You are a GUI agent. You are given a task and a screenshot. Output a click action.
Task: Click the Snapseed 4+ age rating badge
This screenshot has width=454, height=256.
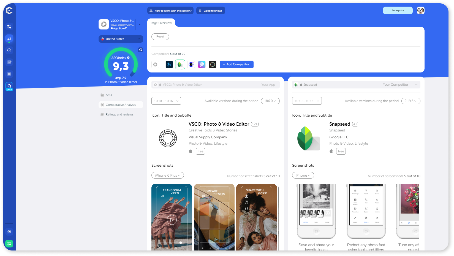tap(355, 124)
